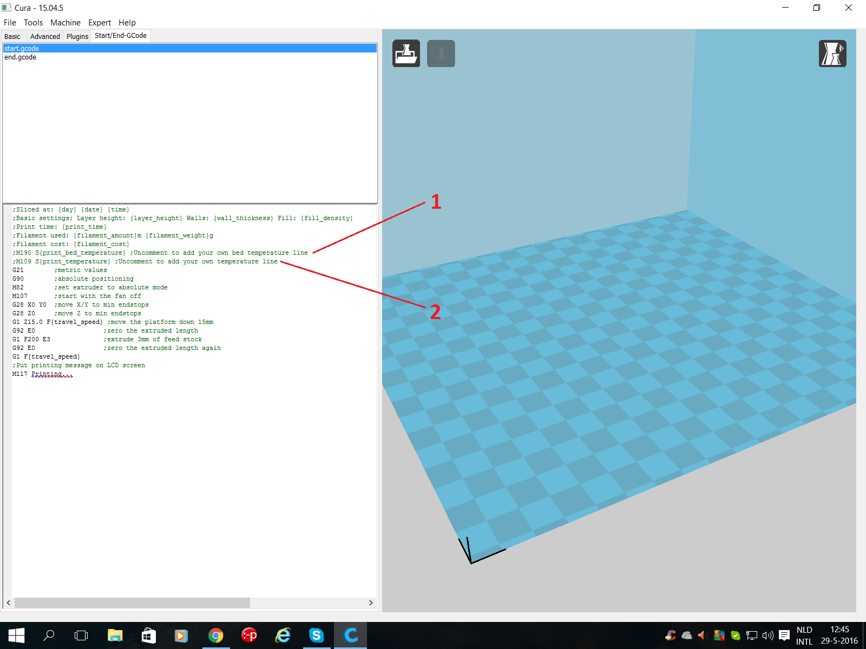Switch to the Advanced tab

[45, 36]
